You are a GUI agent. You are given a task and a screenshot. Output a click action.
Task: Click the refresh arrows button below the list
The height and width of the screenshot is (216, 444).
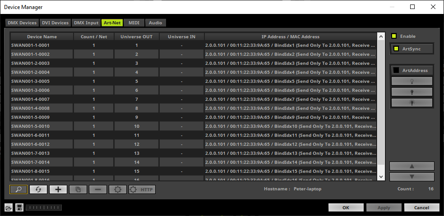coord(38,189)
